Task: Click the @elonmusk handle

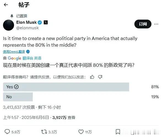Action: [x=28, y=28]
